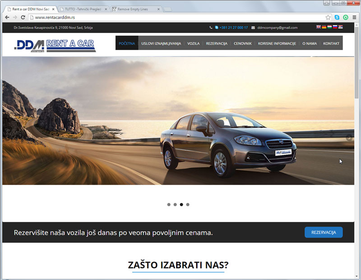Close the Rent a car DDM Novi Sad tab
This screenshot has width=361, height=280.
pos(53,9)
